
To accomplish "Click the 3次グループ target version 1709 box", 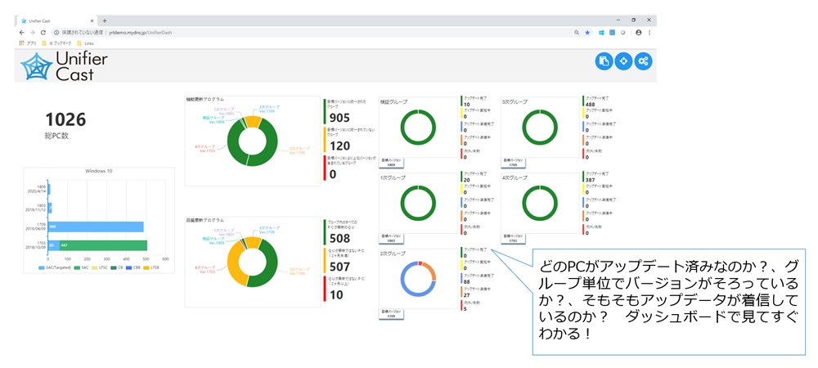I will pyautogui.click(x=514, y=163).
